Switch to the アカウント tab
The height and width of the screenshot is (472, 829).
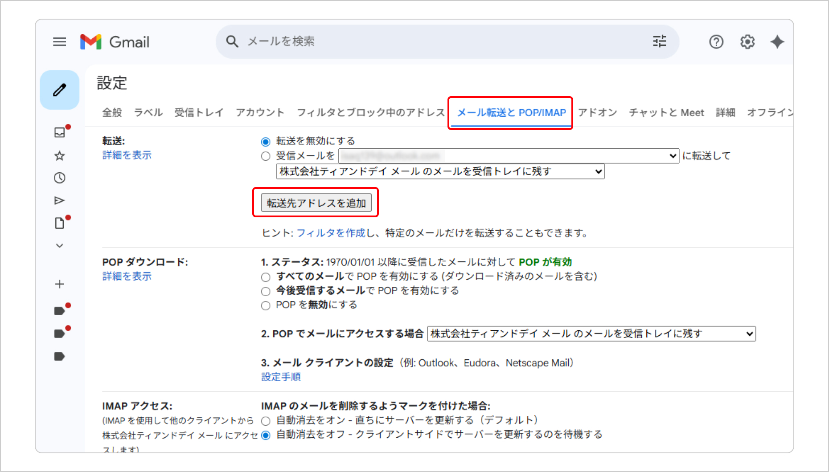point(260,113)
